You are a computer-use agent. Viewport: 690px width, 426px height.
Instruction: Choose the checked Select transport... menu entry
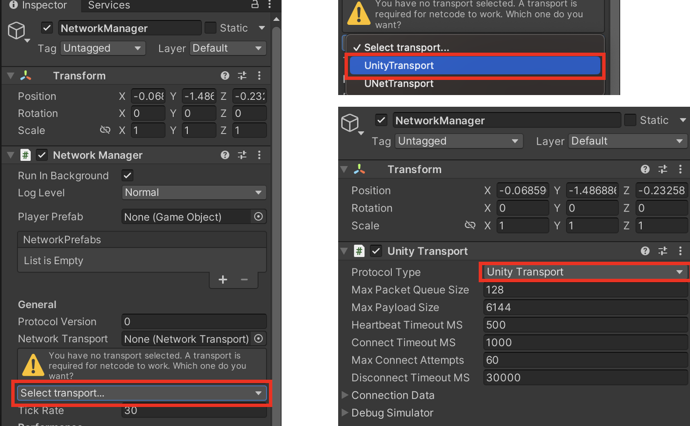point(474,47)
